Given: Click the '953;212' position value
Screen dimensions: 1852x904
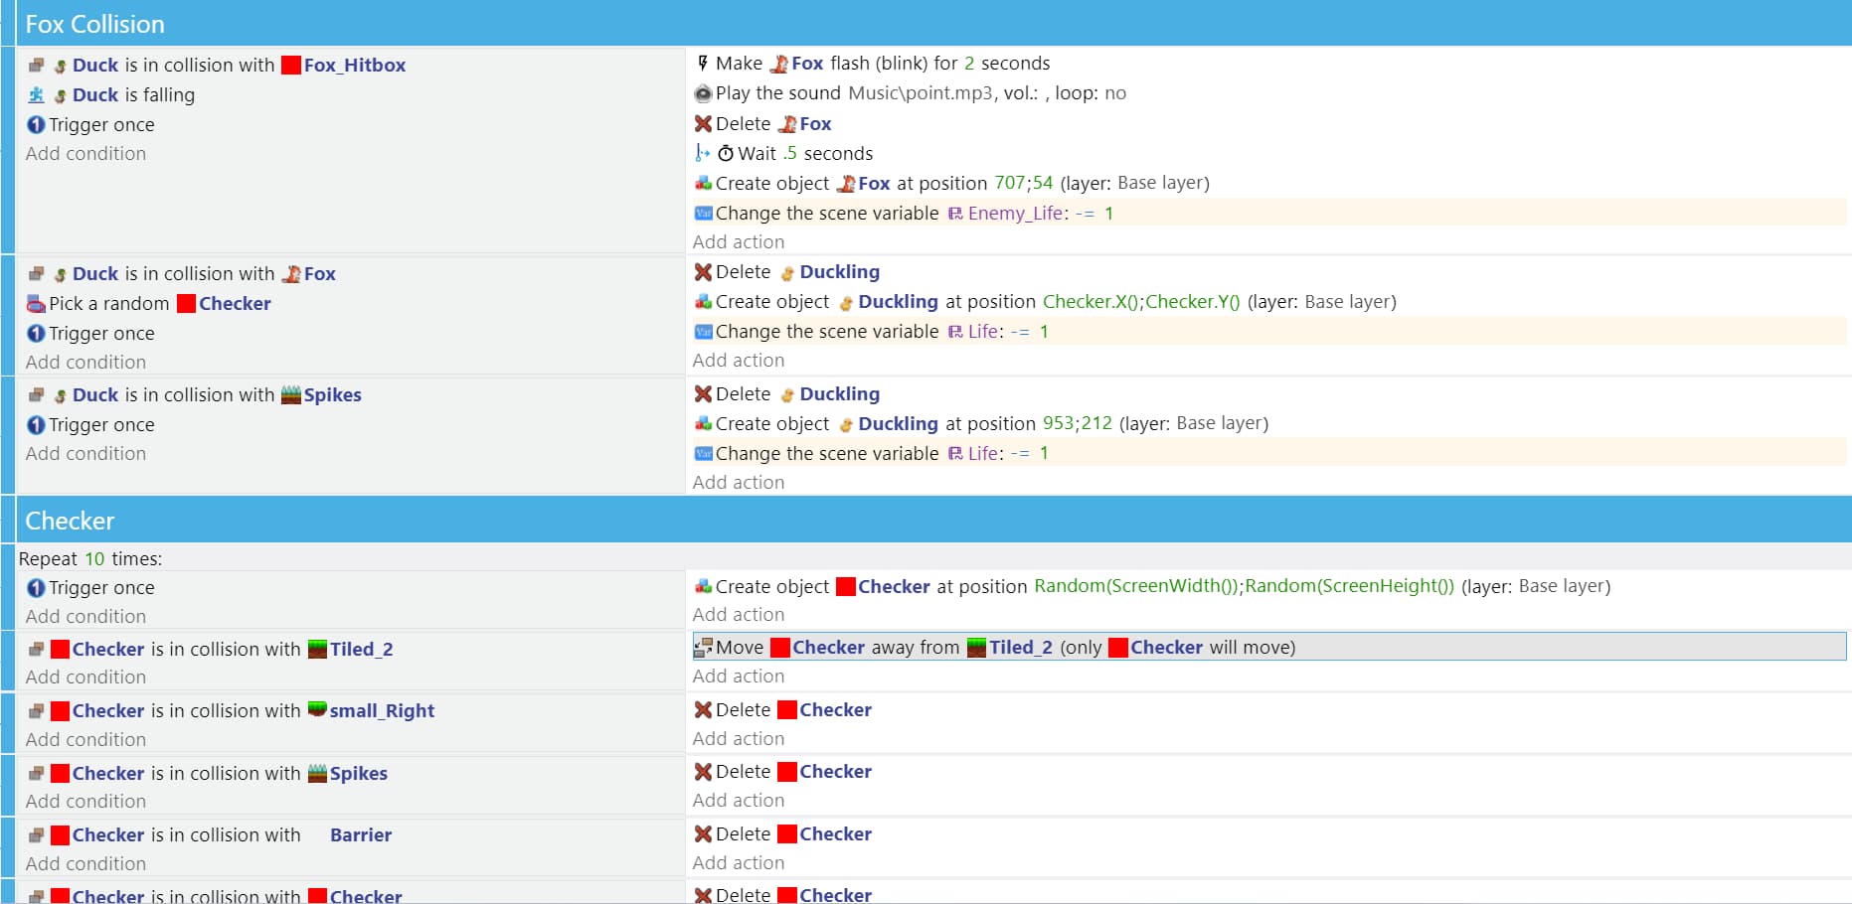Looking at the screenshot, I should click(1078, 424).
